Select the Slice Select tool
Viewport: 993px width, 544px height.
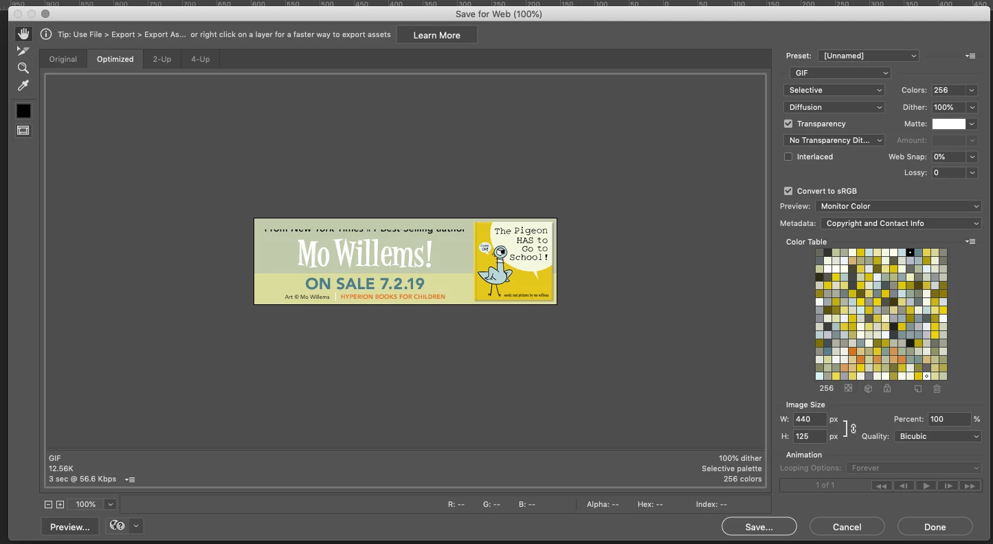[x=23, y=51]
